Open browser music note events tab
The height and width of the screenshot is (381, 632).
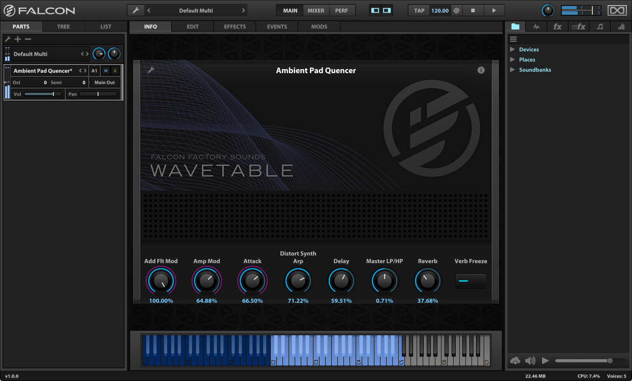point(600,26)
